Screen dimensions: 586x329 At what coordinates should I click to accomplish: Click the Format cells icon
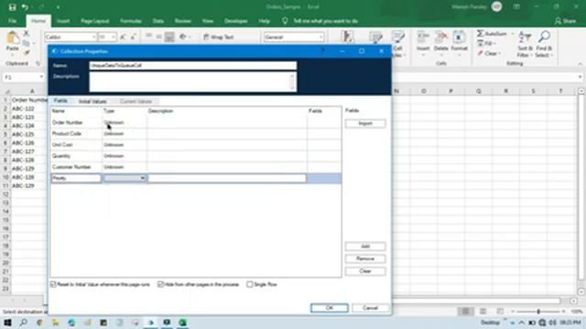pyautogui.click(x=459, y=37)
